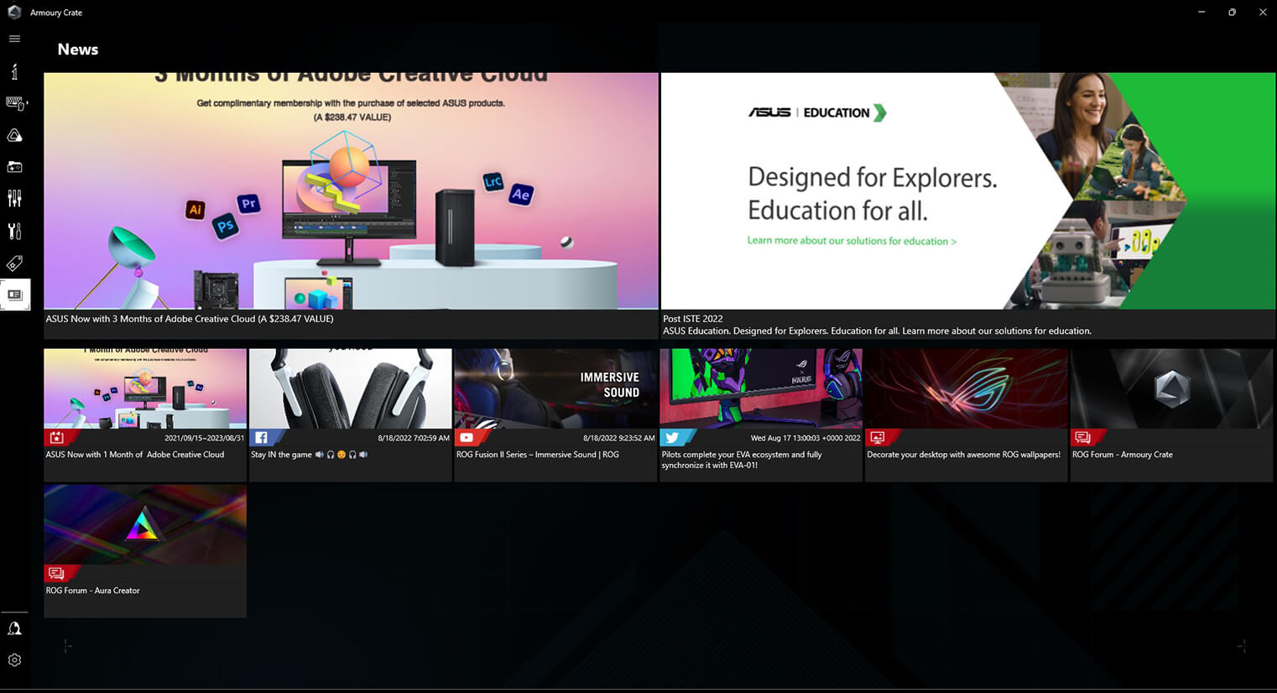
Task: Click the 'News' page heading
Action: (78, 49)
